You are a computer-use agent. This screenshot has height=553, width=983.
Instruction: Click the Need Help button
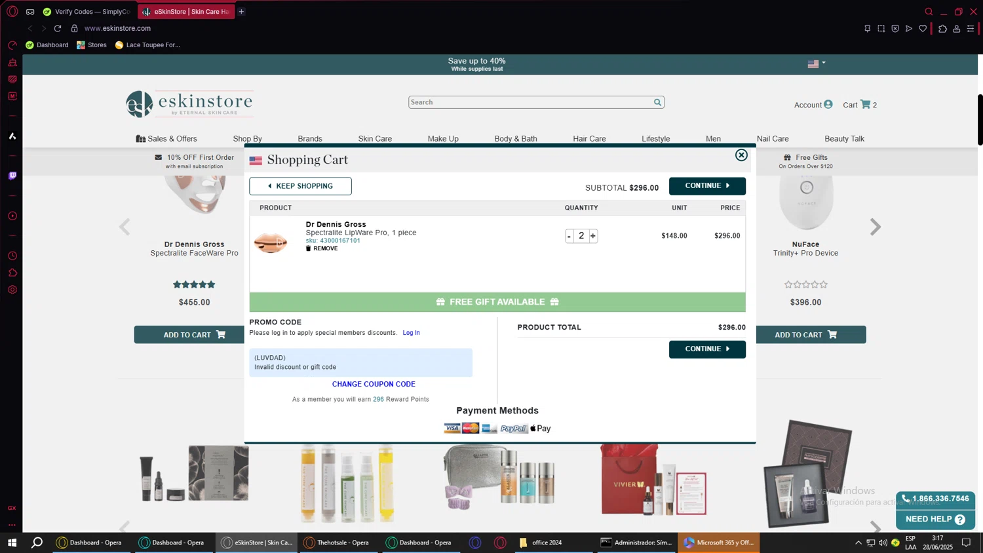pos(935,519)
